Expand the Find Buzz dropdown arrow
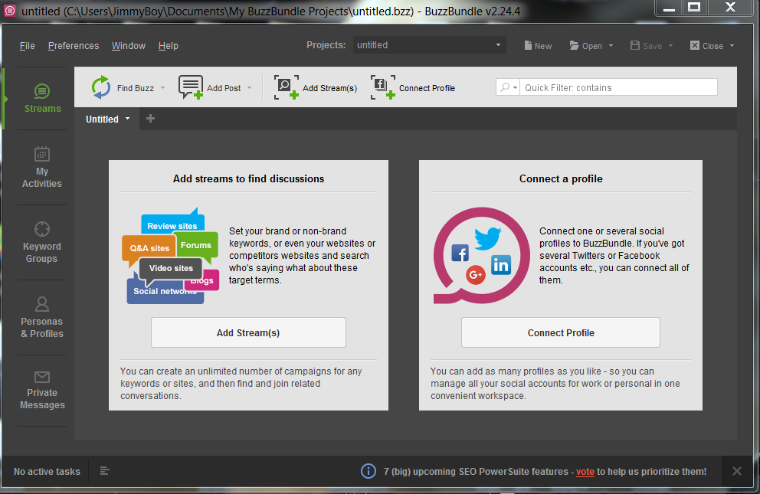 coord(163,88)
